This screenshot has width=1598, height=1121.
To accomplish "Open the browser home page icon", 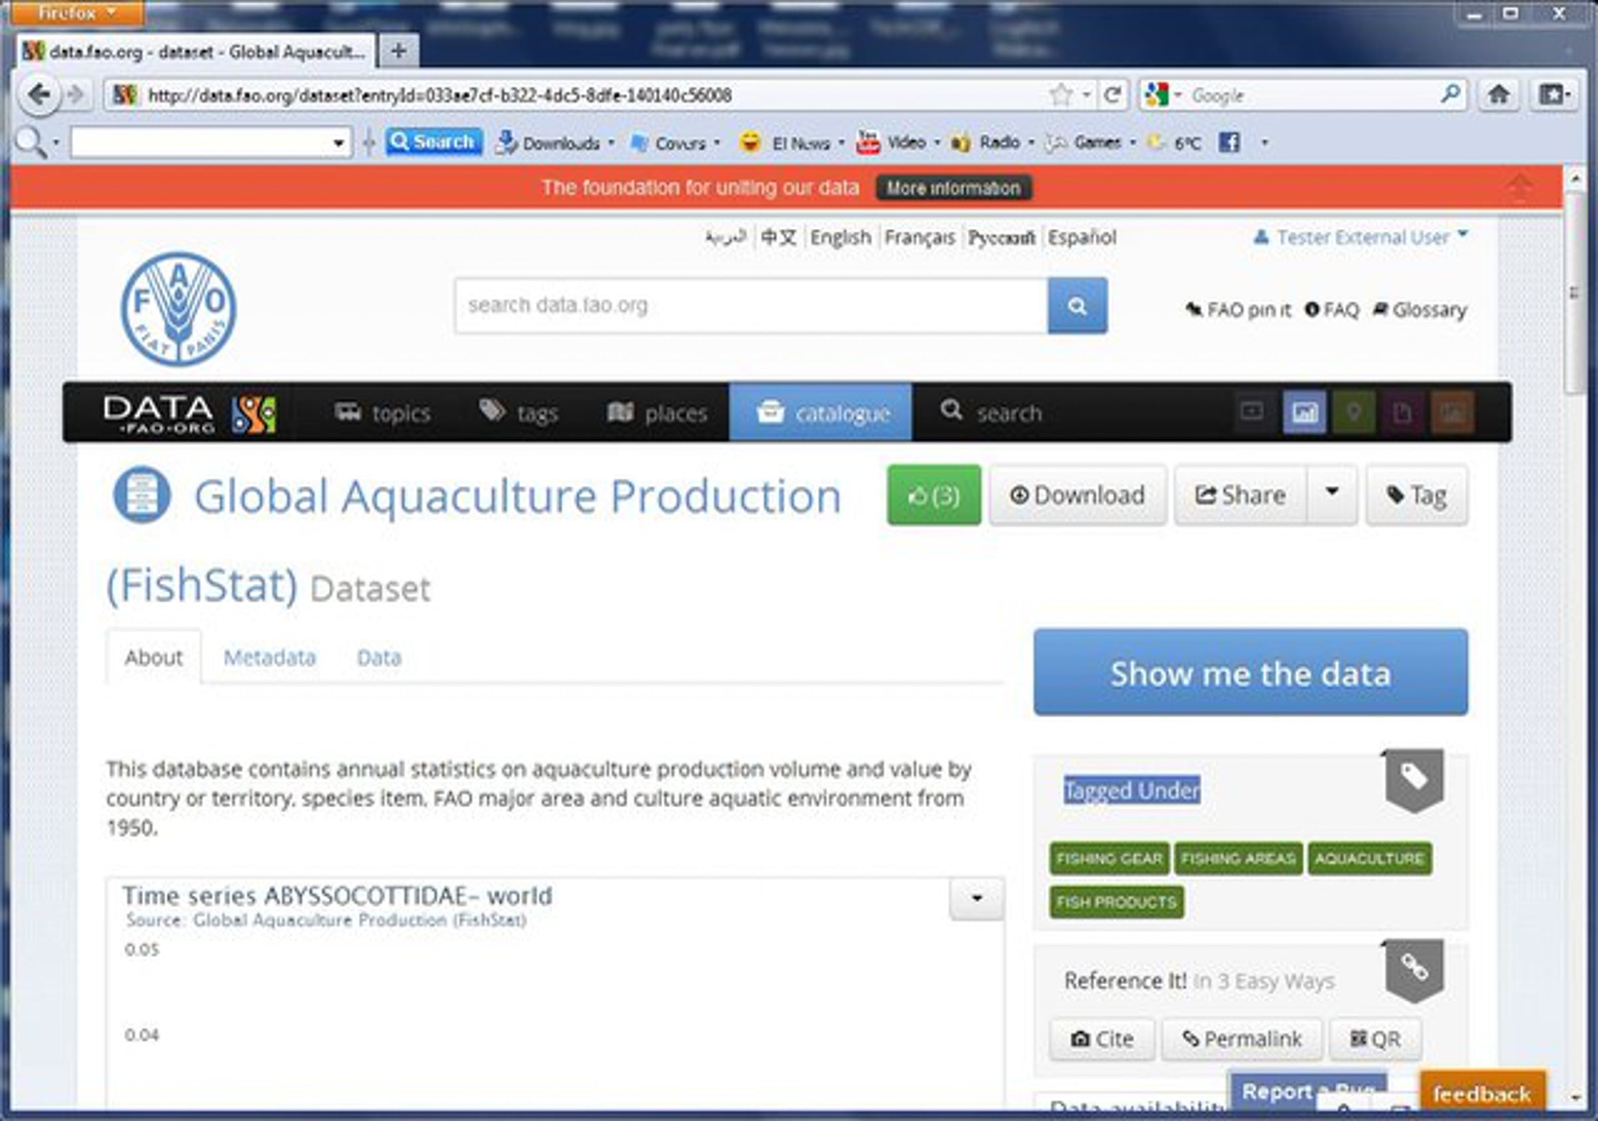I will [1497, 95].
